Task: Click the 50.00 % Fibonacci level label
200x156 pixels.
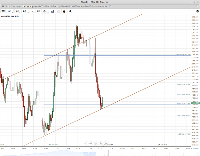Action: (x=183, y=94)
